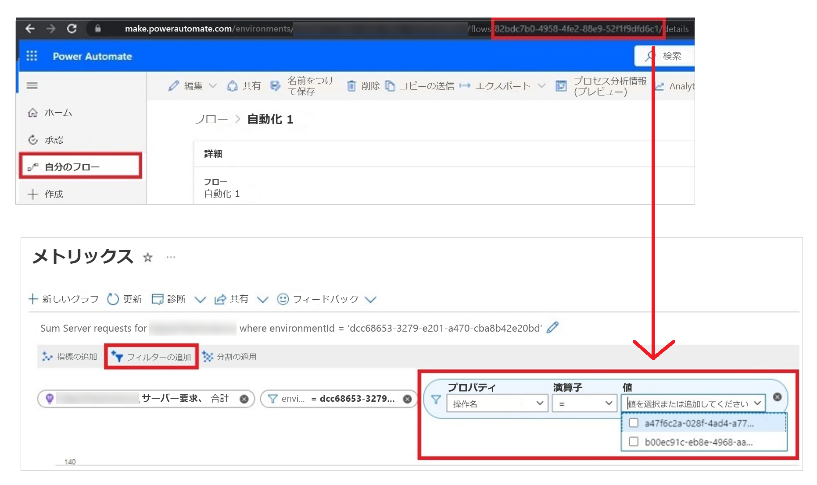Click 削除 trash button
Viewport: 817px width, 485px height.
click(363, 86)
